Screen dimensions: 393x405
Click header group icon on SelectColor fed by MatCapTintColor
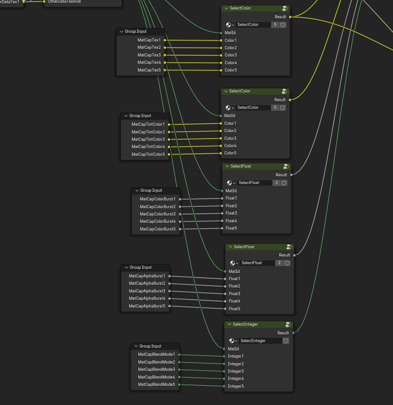coord(284,92)
